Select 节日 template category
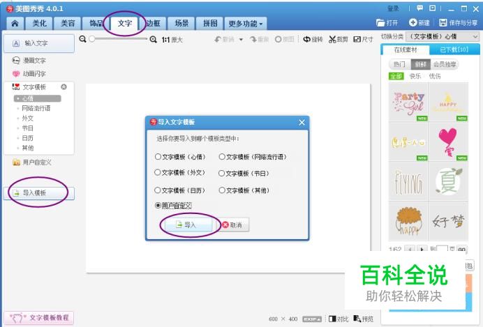This screenshot has width=483, height=327. 28,128
